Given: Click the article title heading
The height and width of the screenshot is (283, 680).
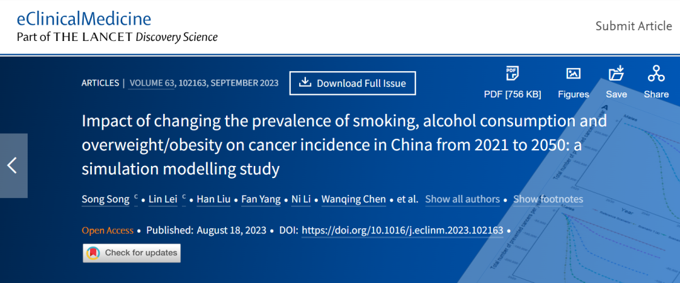Looking at the screenshot, I should 344,145.
